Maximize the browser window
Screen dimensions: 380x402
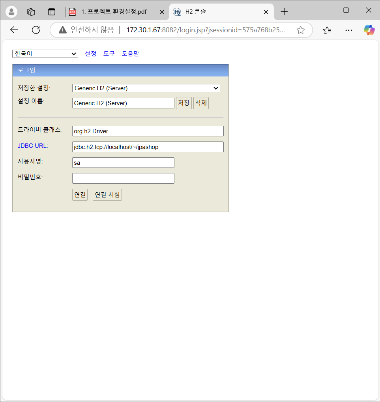346,10
